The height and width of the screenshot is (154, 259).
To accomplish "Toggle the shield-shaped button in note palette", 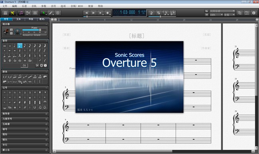I will (x=41, y=65).
